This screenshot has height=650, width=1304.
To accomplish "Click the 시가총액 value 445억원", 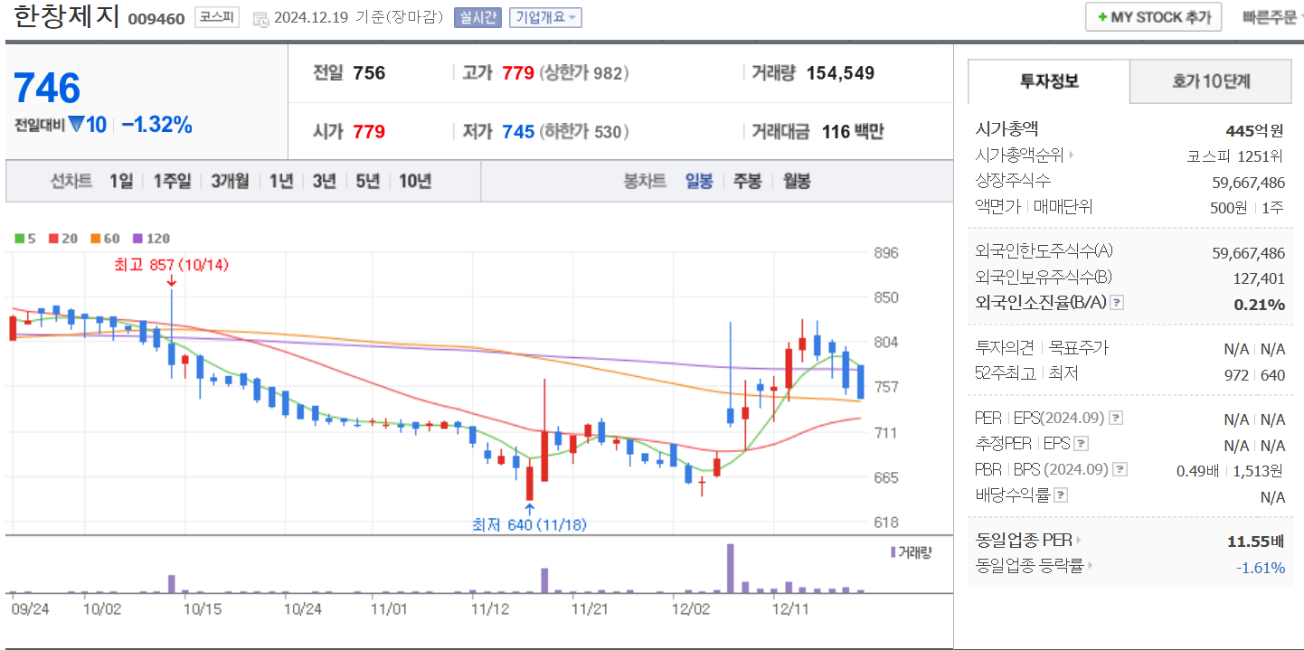I will click(1255, 132).
